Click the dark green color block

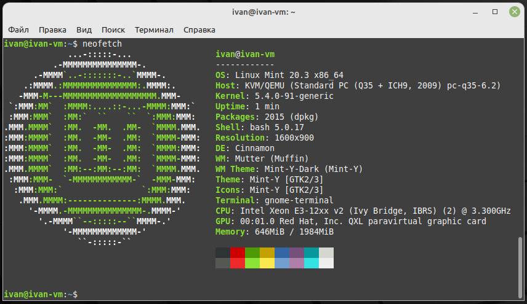pos(252,252)
